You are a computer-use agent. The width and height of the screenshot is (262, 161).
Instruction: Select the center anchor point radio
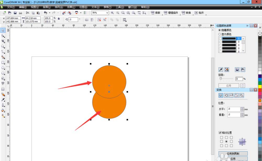tap(226, 141)
